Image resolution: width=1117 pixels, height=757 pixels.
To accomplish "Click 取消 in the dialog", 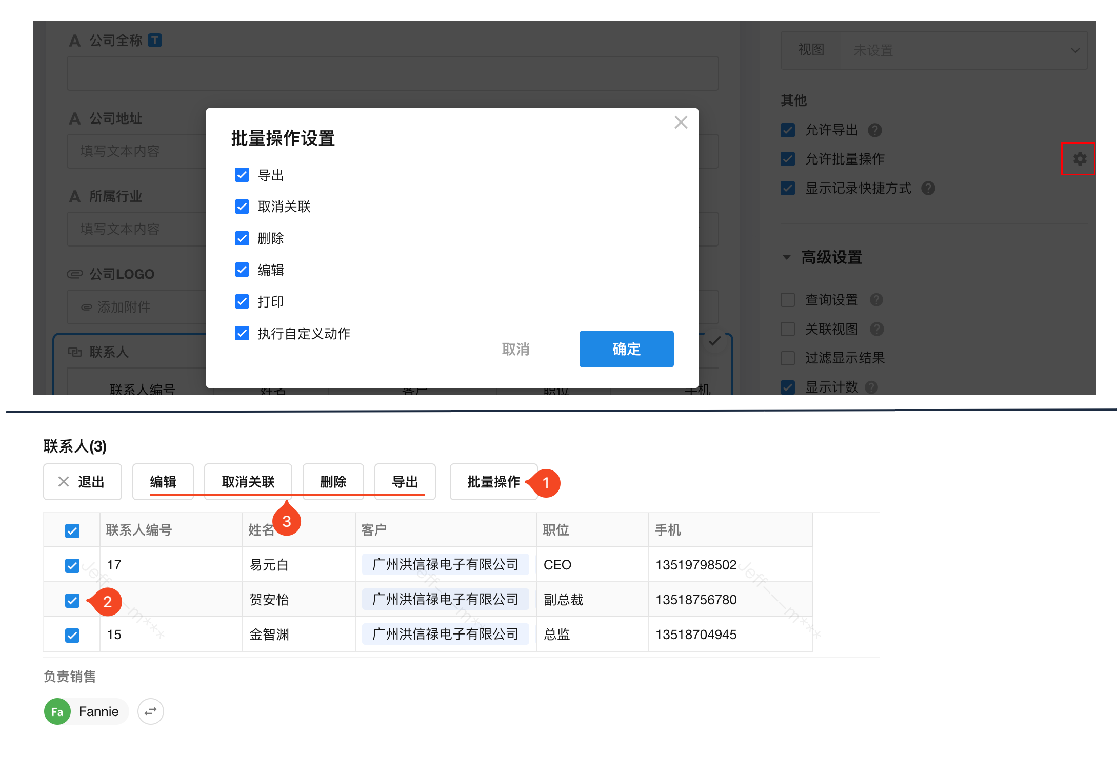I will pyautogui.click(x=515, y=349).
